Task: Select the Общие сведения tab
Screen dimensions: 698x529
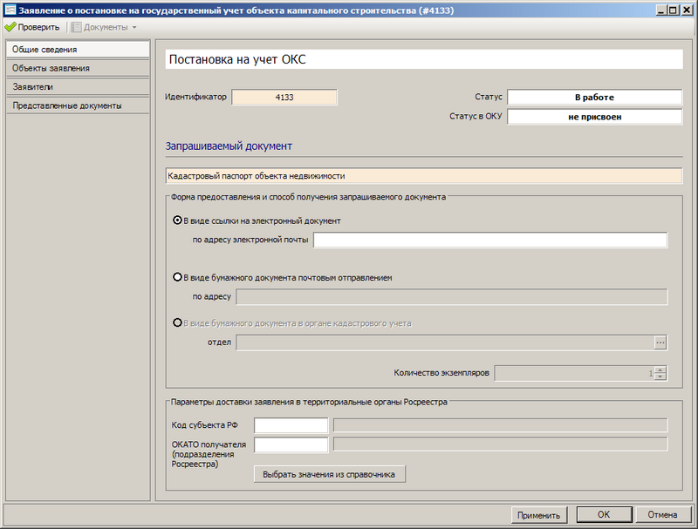Action: click(x=77, y=50)
